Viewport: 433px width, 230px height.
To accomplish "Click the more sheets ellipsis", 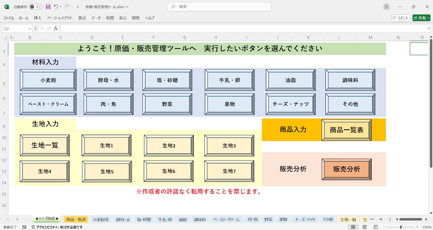I will [372, 219].
